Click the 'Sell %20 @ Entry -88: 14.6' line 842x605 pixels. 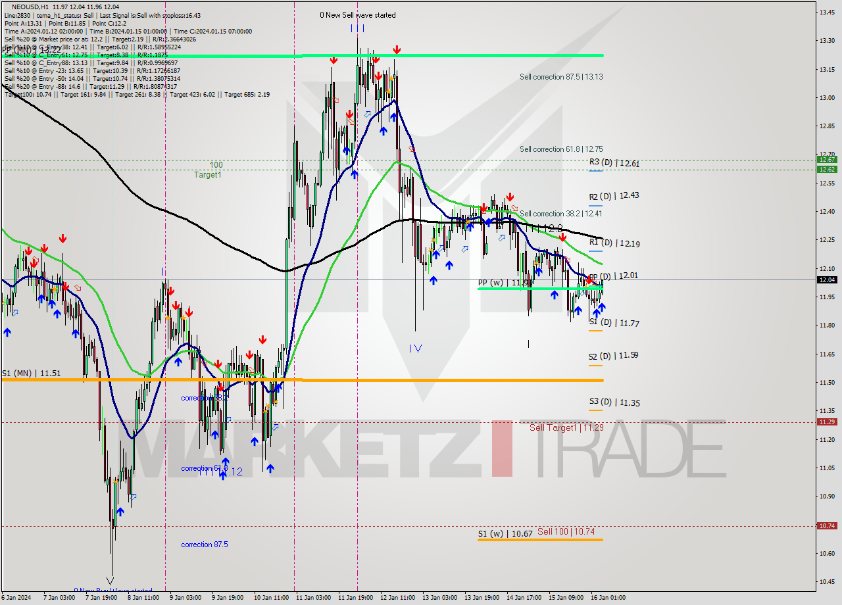[x=91, y=86]
